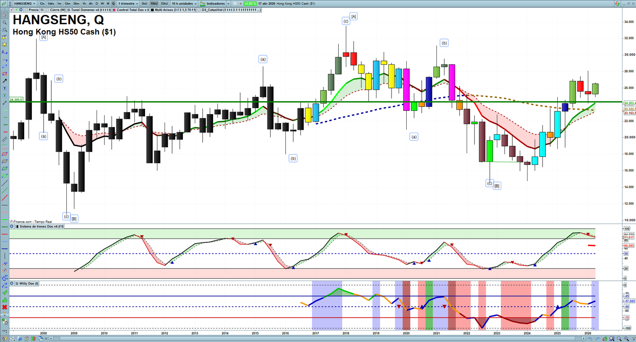Choose the red ellipse drawing tool

pyautogui.click(x=4, y=154)
